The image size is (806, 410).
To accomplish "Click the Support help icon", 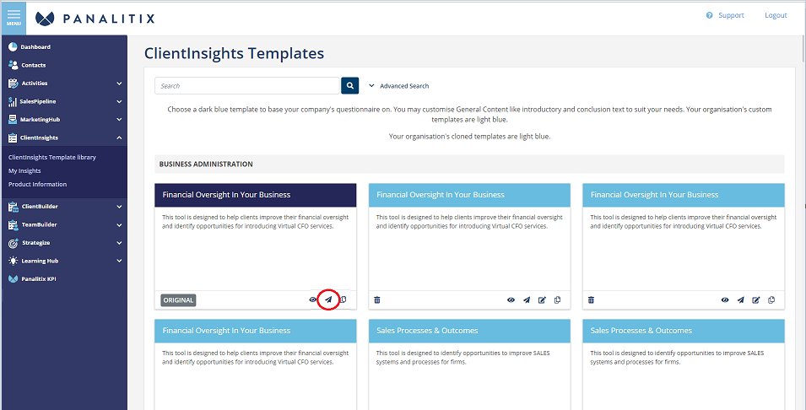I will 709,15.
